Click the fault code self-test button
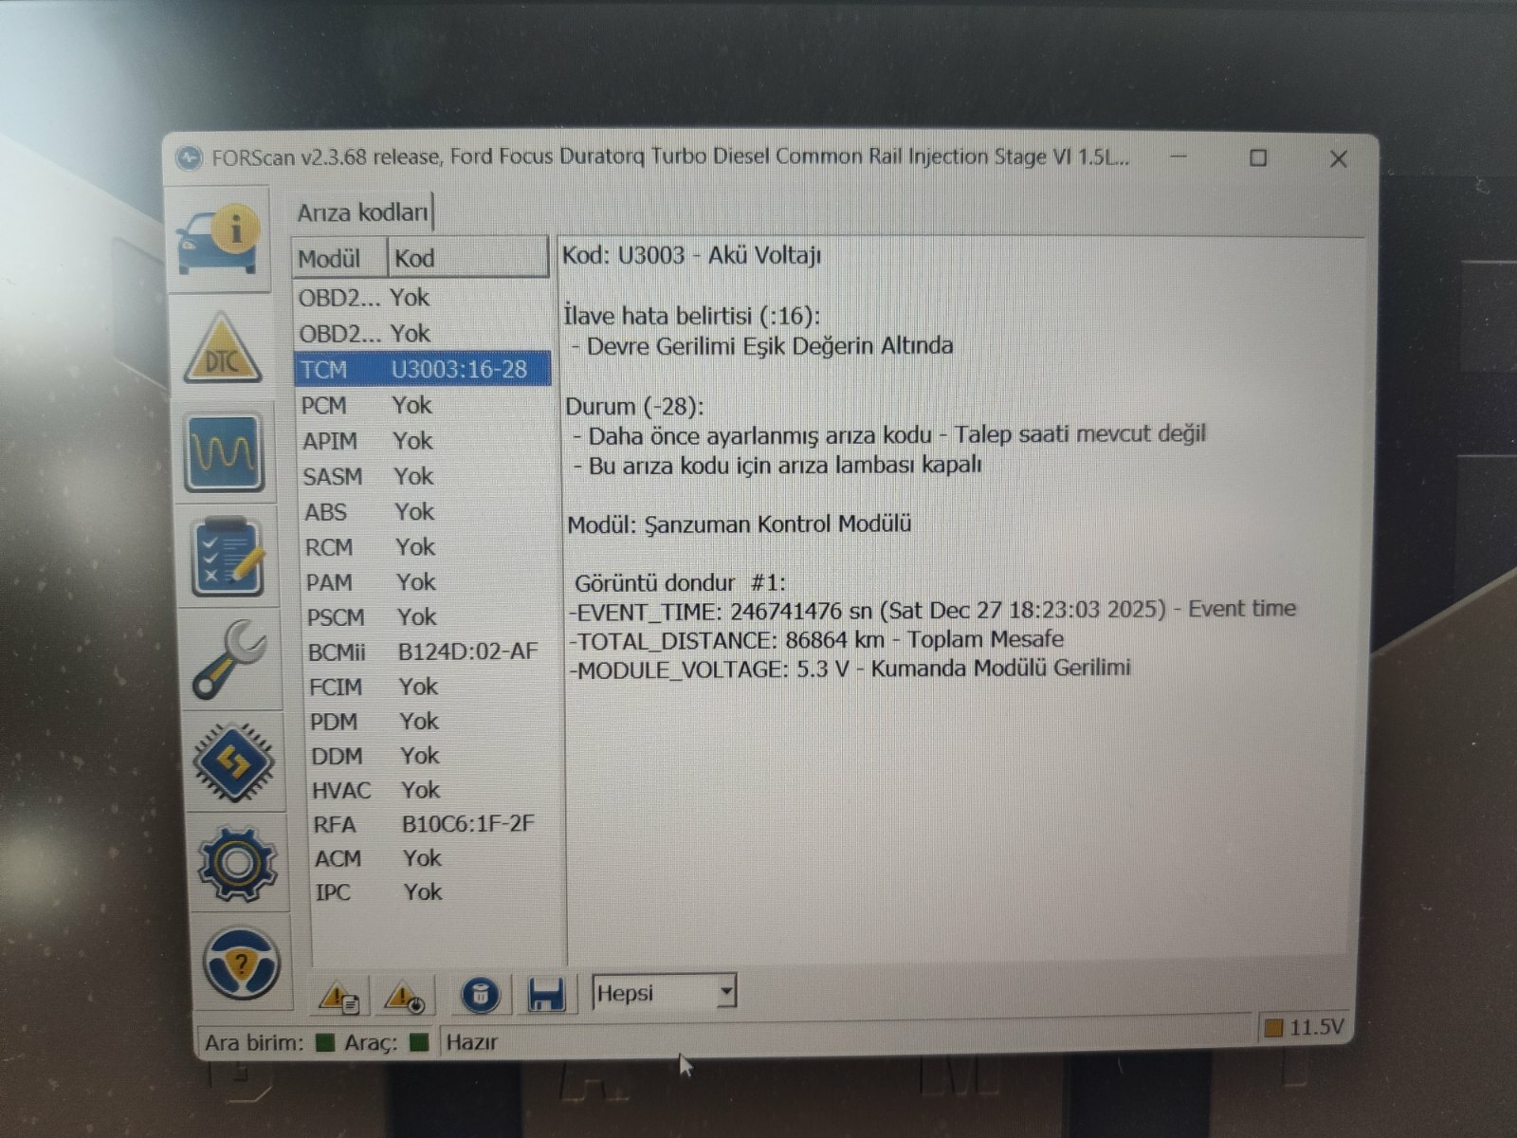The image size is (1517, 1138). click(404, 997)
